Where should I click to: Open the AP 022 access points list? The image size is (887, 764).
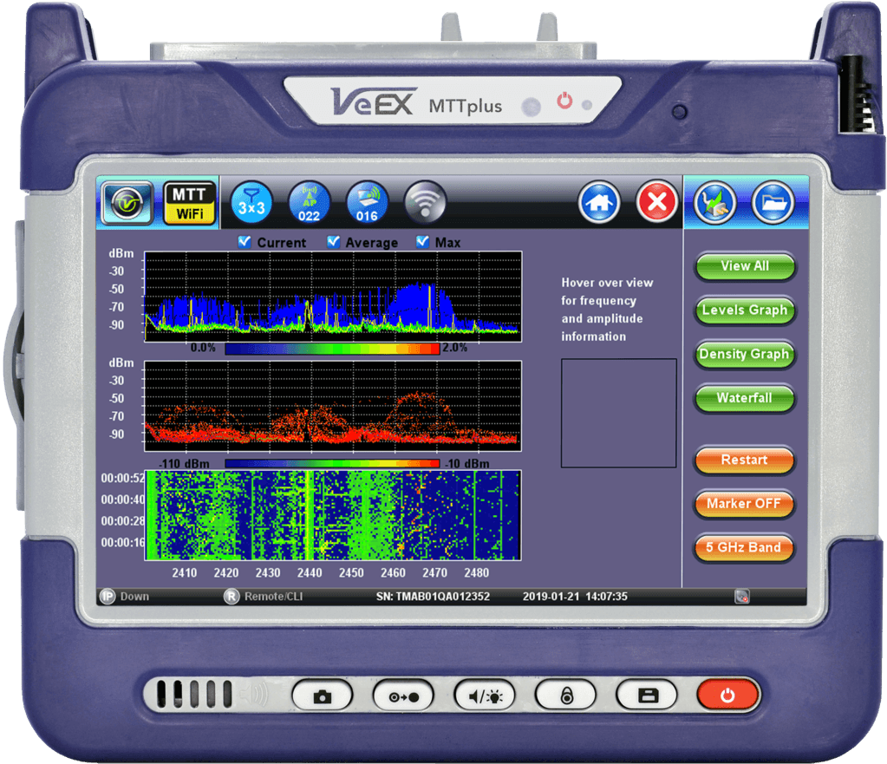pyautogui.click(x=310, y=204)
